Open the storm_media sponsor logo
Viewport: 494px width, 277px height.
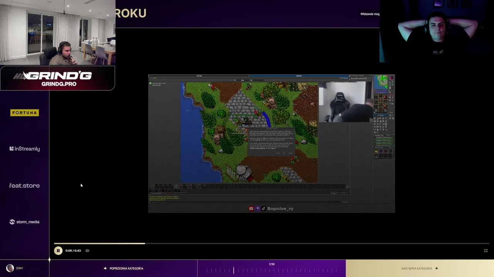[25, 222]
